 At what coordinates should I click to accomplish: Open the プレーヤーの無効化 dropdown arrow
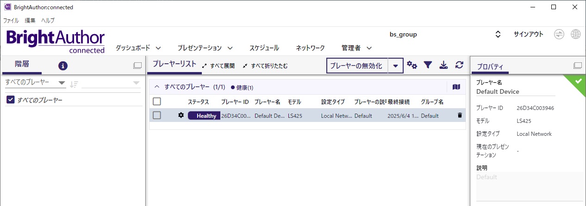pyautogui.click(x=395, y=66)
